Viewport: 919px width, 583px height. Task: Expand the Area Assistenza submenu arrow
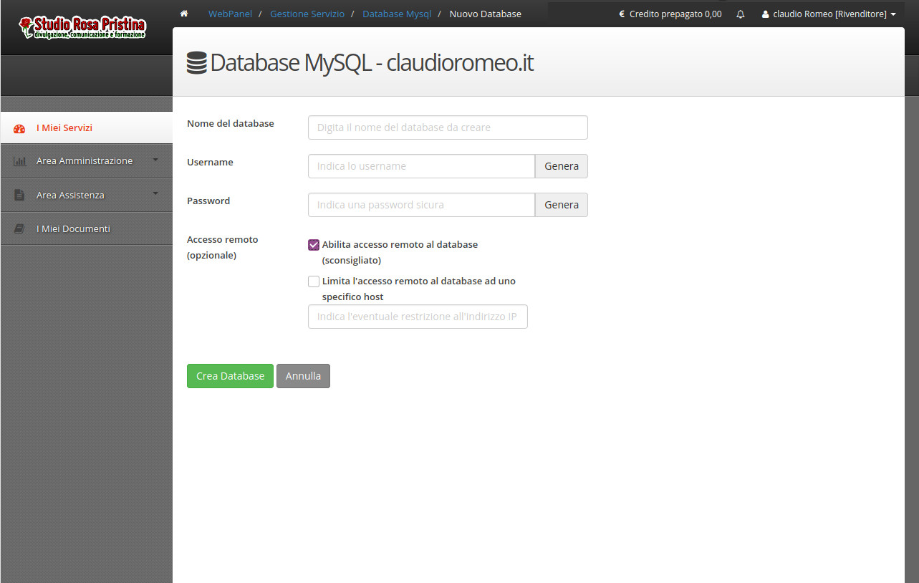pyautogui.click(x=155, y=194)
